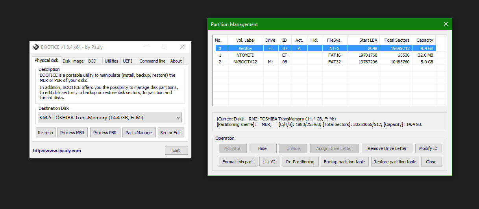Click the BOOTICE app icon in title bar

click(35, 47)
